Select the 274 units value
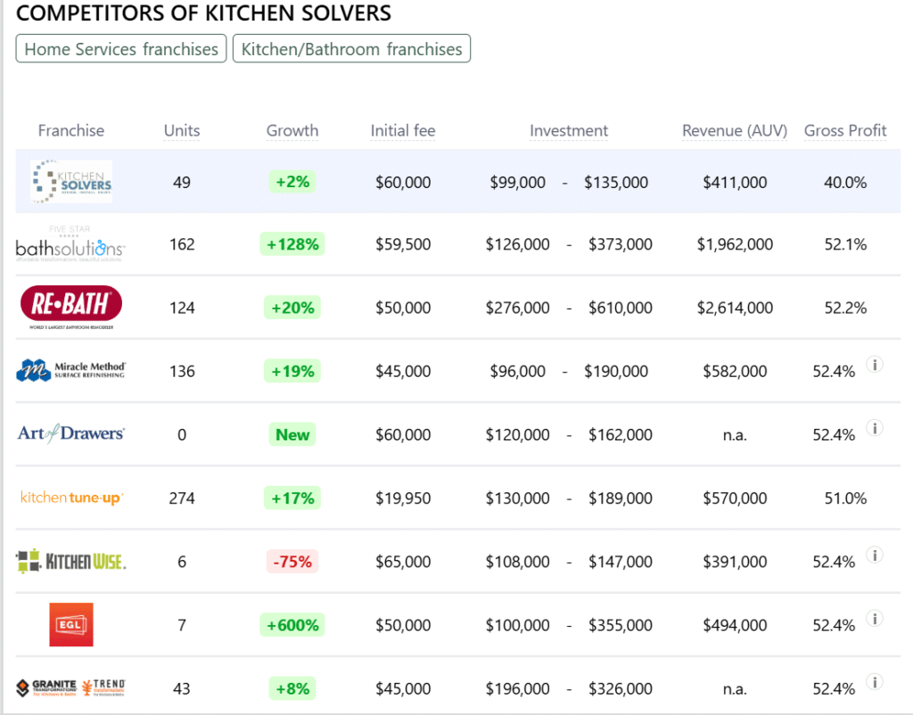The image size is (913, 715). click(x=182, y=497)
